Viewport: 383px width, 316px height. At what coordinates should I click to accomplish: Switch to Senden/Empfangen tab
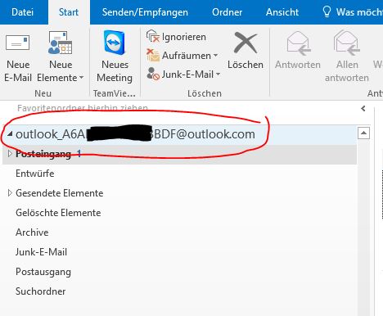[x=145, y=12]
